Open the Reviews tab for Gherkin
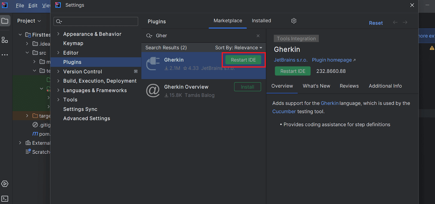 349,86
